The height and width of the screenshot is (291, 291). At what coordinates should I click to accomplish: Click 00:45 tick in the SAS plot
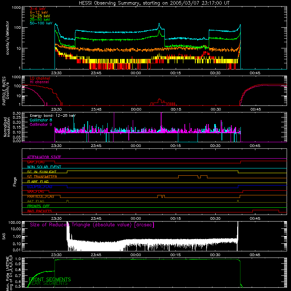[x=255, y=255]
